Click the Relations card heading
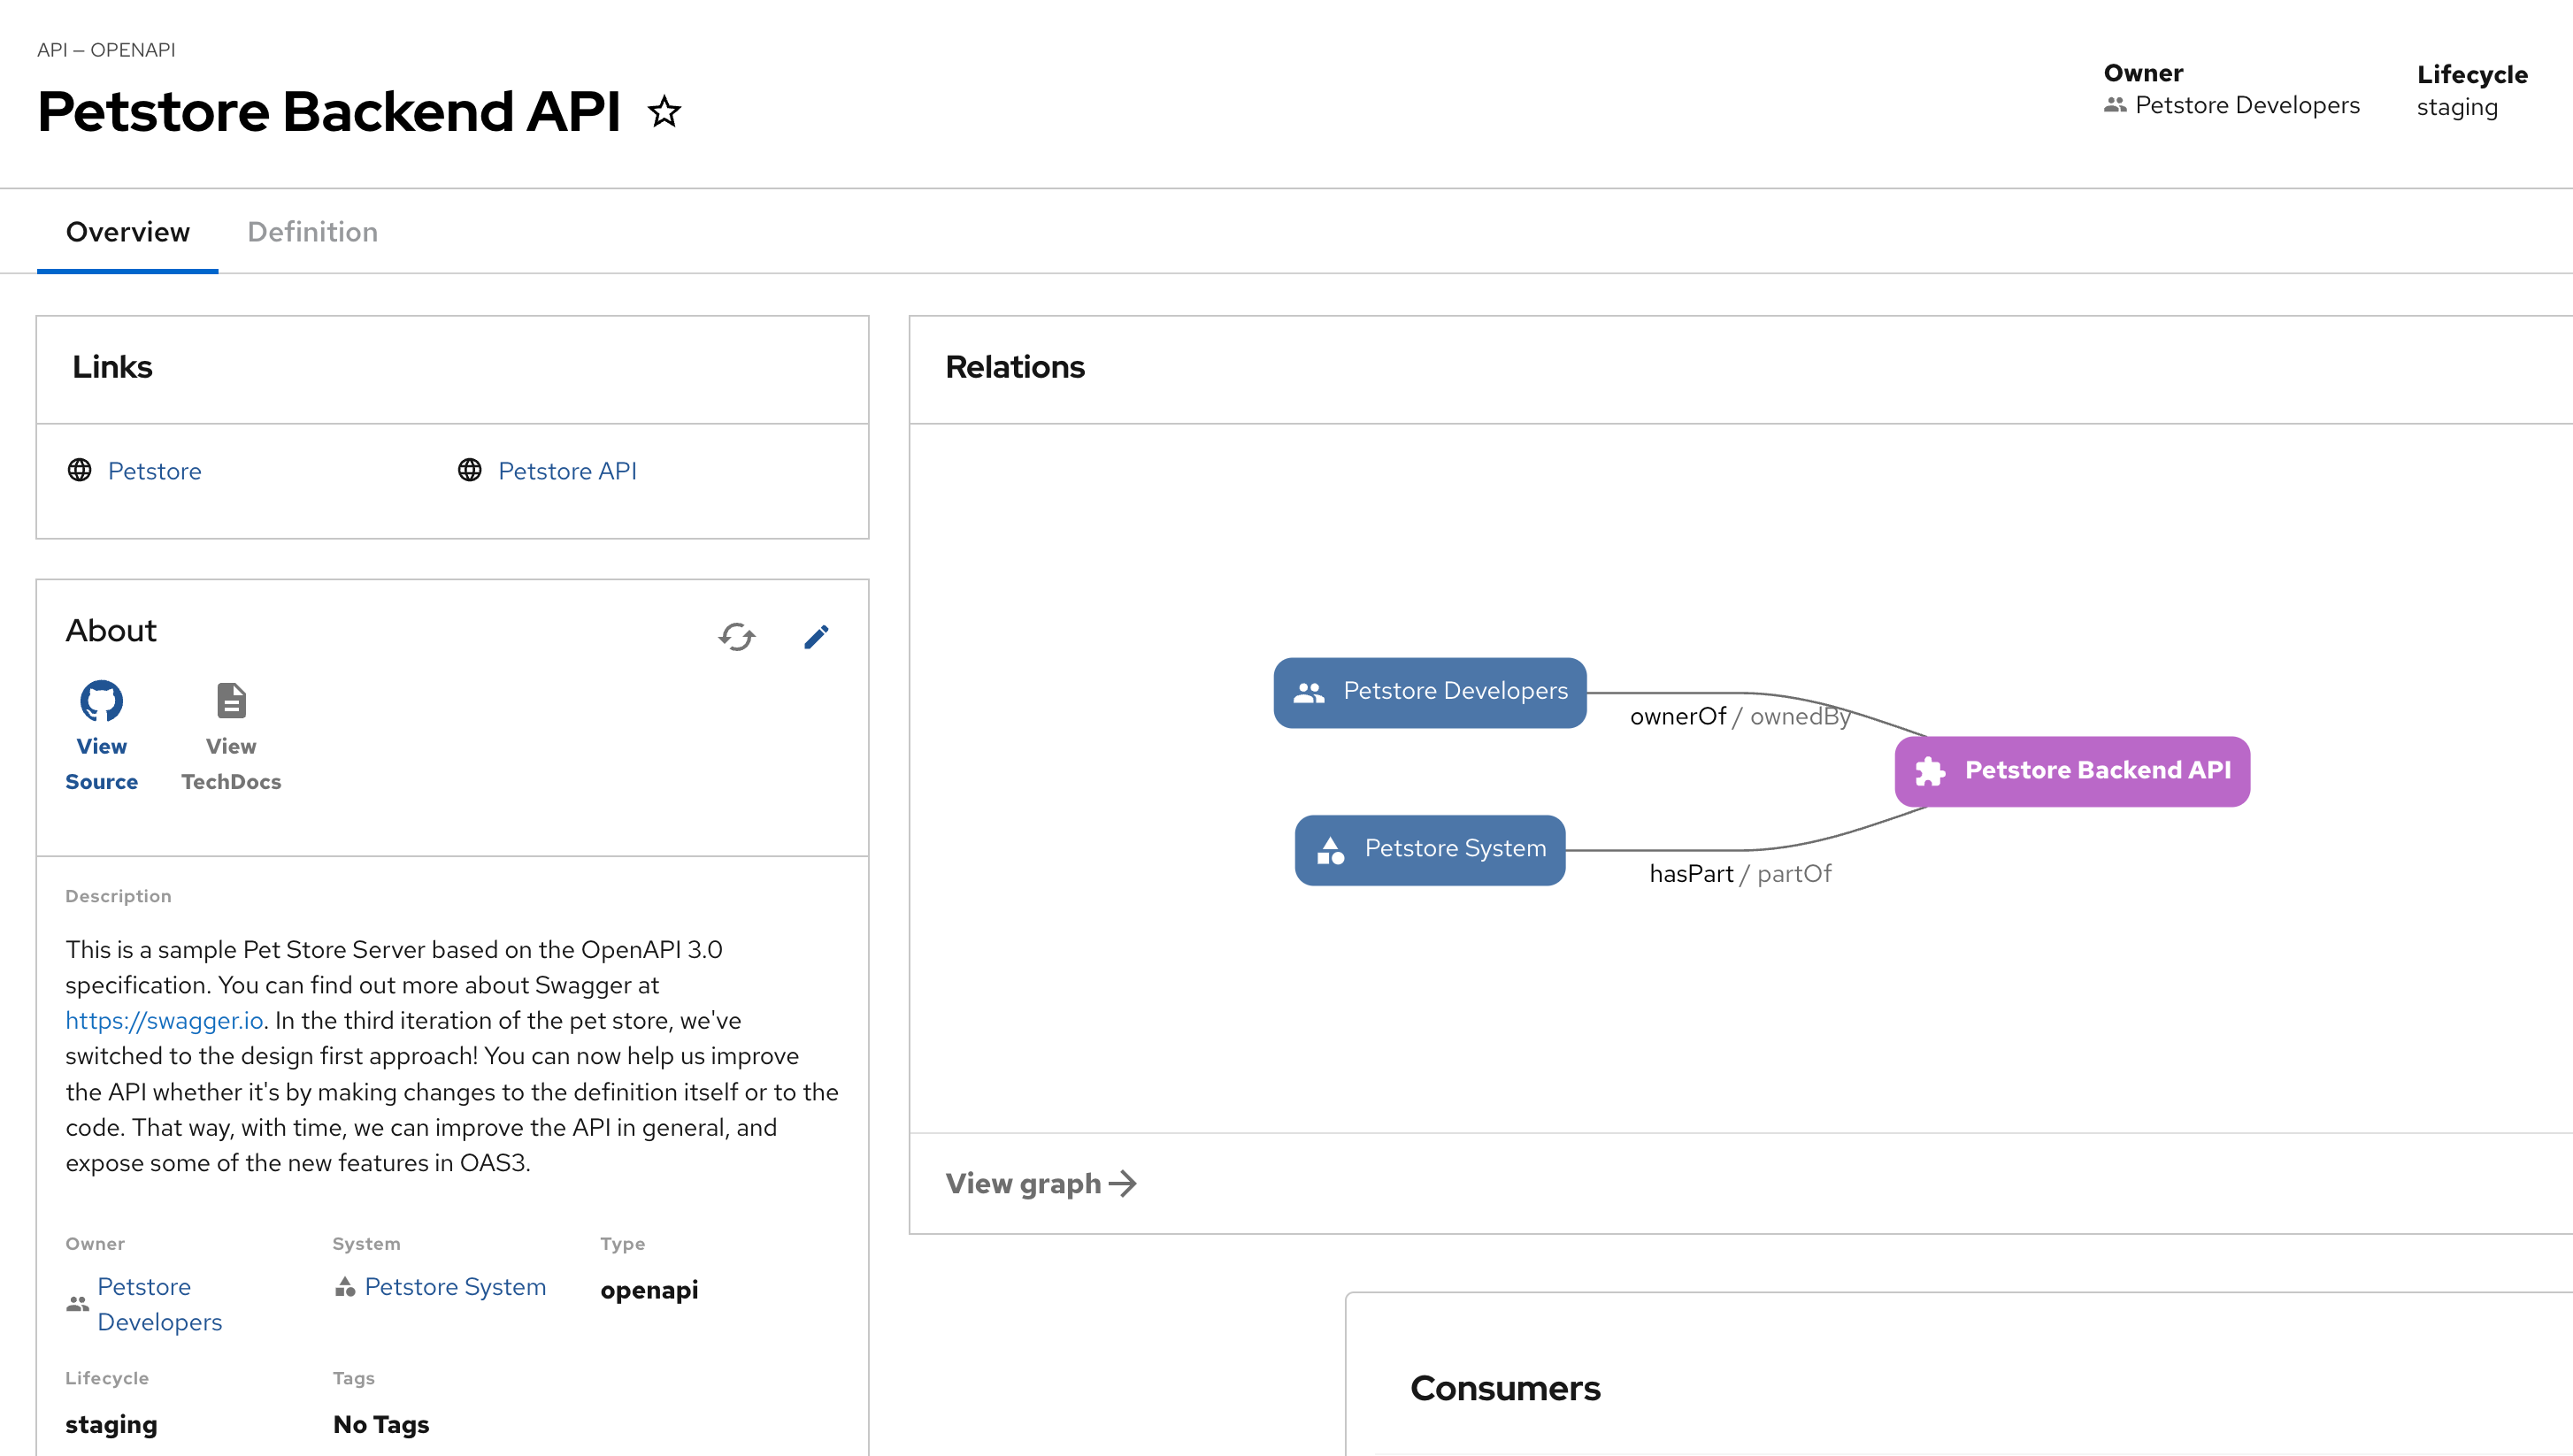The image size is (2573, 1456). pos(1015,367)
